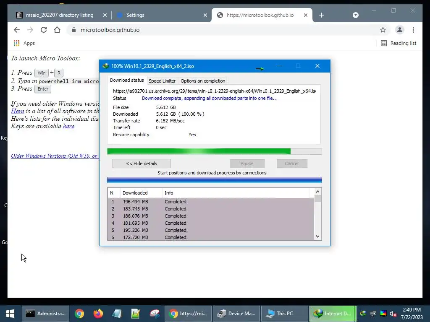The width and height of the screenshot is (430, 322).
Task: Select the microtoolbox.github.io Chrome tab
Action: pyautogui.click(x=260, y=15)
